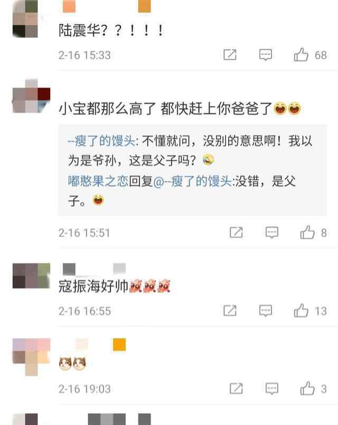Open the avatar of the 陆震华 commenter

click(x=25, y=18)
